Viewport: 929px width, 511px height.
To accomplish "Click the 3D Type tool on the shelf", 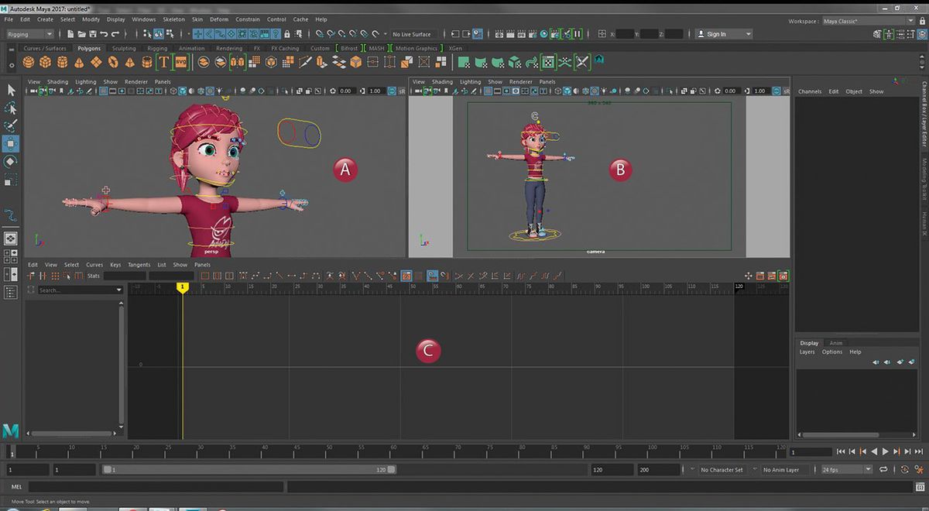I will point(164,60).
